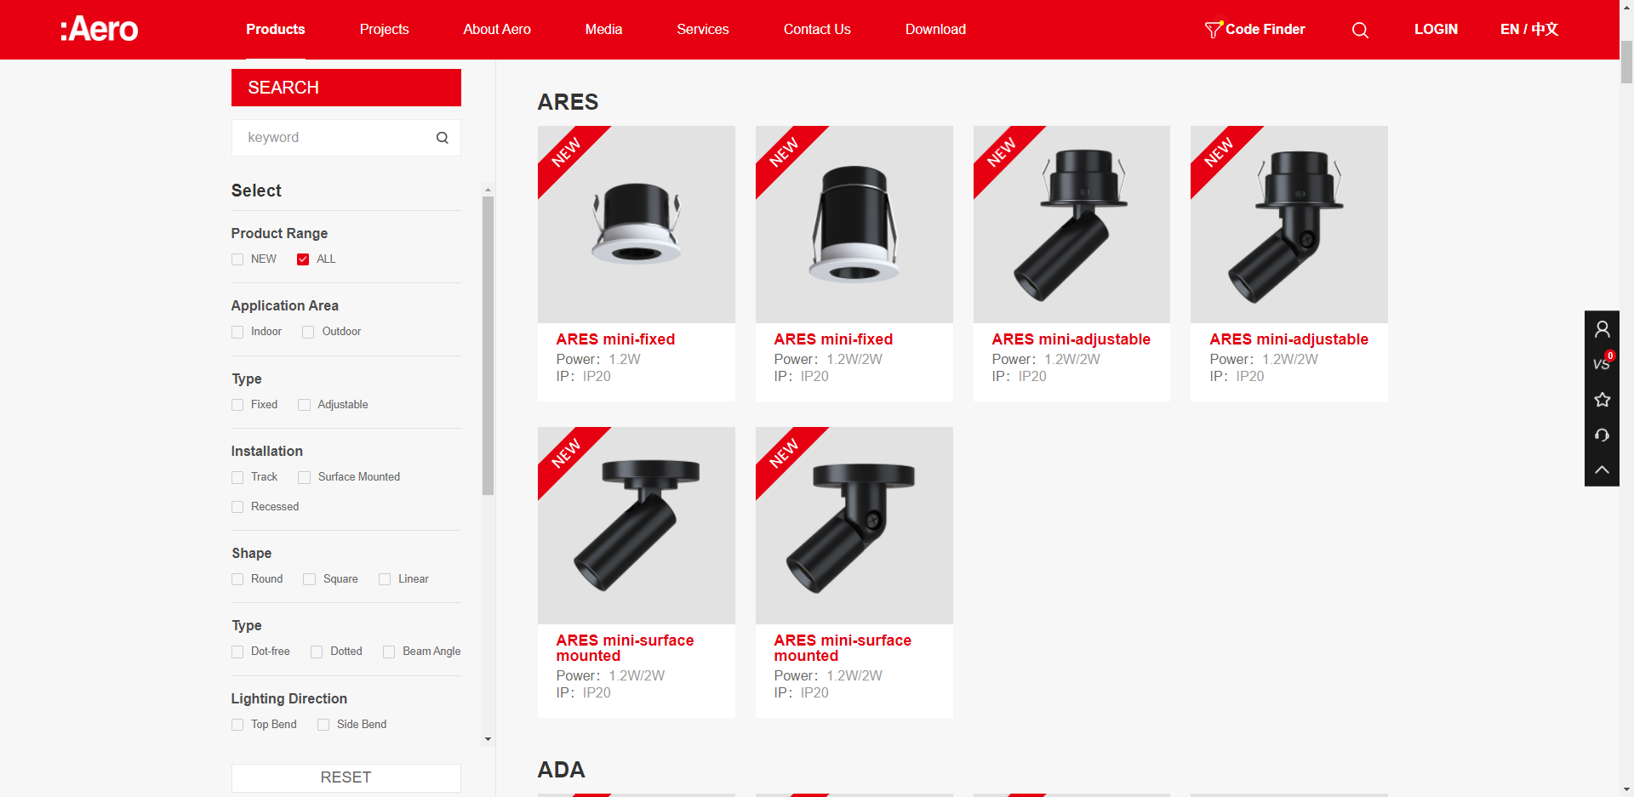The image size is (1634, 797).
Task: Click the SEARCH button
Action: 346,87
